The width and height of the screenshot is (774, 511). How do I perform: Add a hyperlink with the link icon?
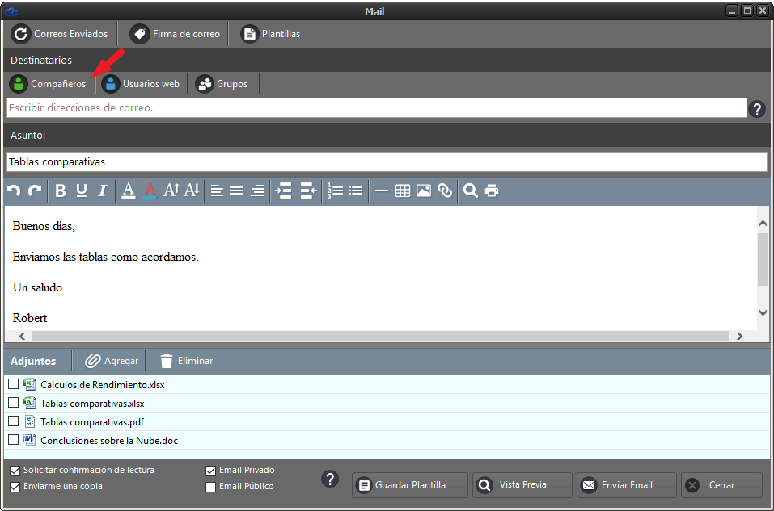445,191
